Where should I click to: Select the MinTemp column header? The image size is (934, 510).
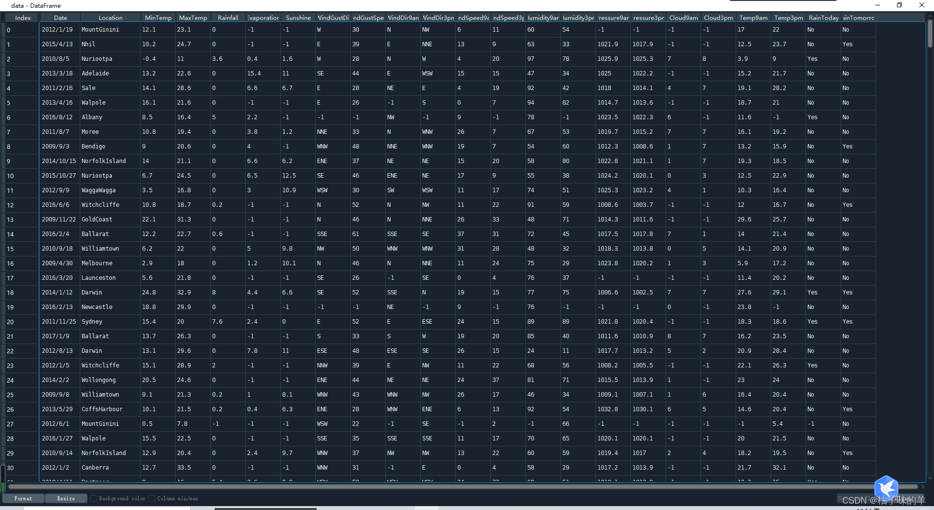tap(158, 18)
